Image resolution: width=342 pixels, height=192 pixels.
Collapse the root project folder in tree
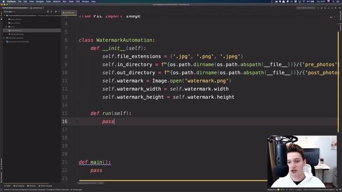tap(4, 15)
